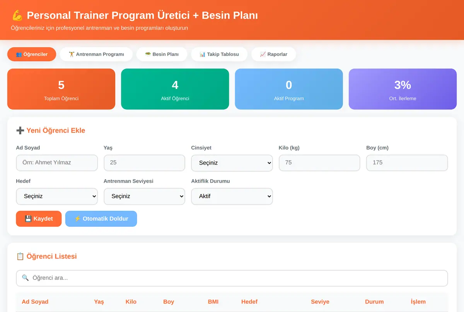Focus the Ad Soyad input field
The width and height of the screenshot is (464, 312).
57,163
